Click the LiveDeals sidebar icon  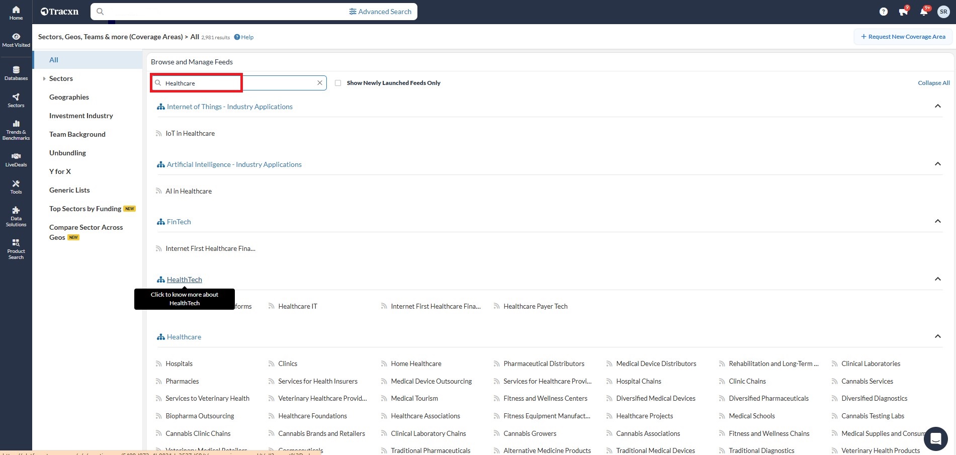[x=16, y=159]
